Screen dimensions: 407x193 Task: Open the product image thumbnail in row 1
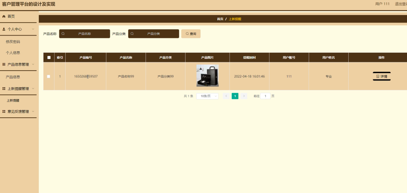point(207,76)
